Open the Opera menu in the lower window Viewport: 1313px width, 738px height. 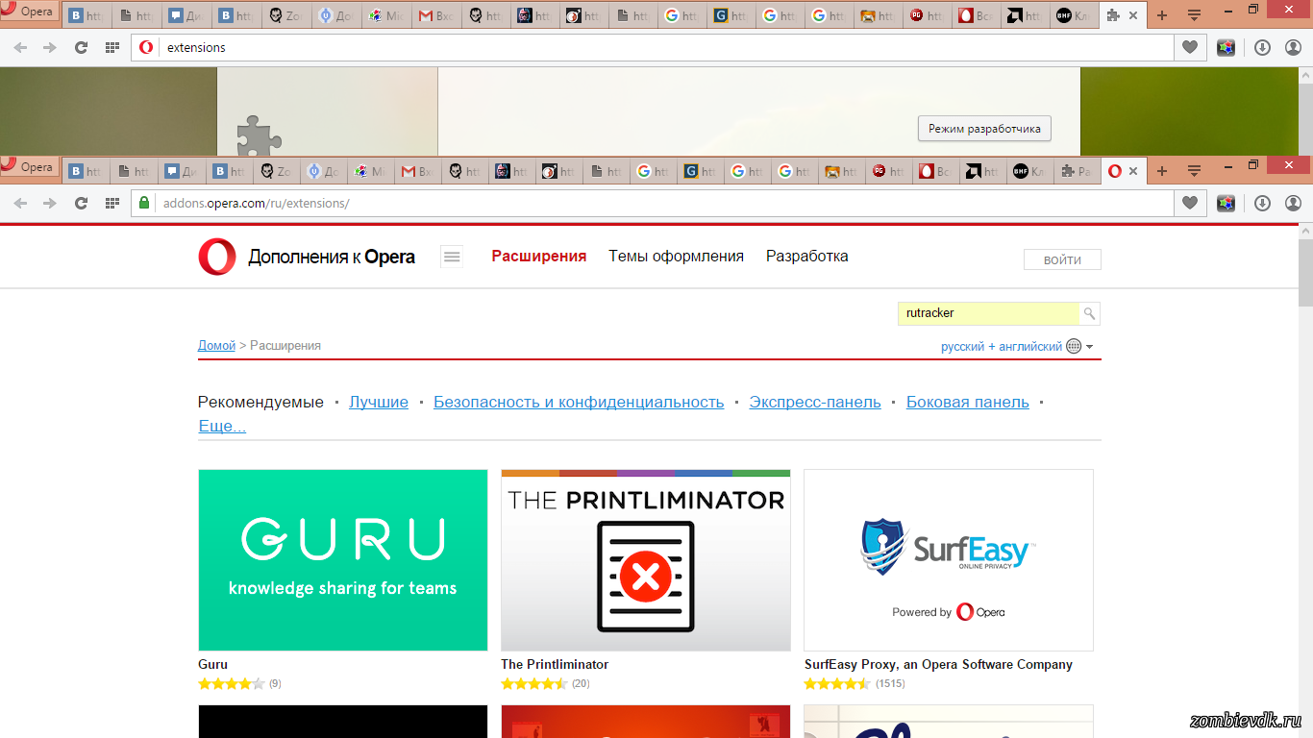tap(30, 167)
